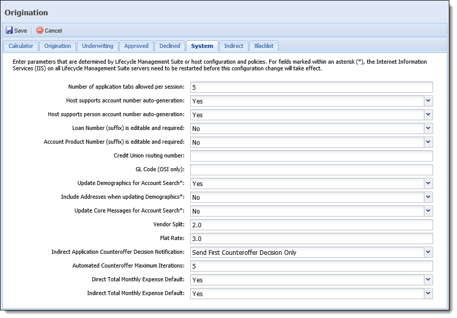The image size is (457, 318).
Task: Open Indirect Application Counteroffer Decision Notification dropdown
Action: 428,252
